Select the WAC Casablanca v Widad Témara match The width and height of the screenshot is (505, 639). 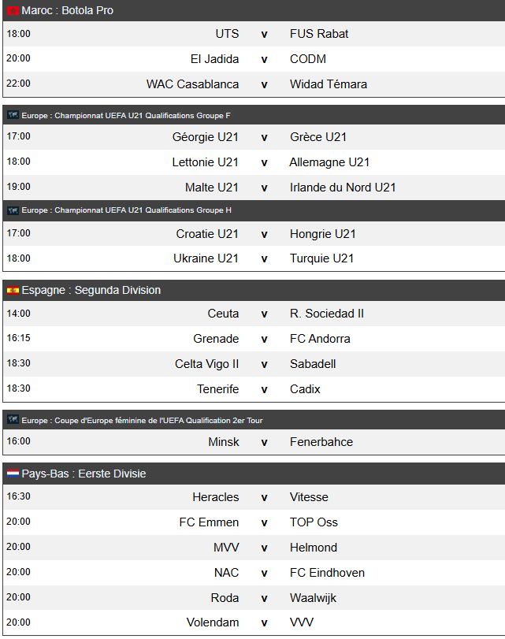click(x=254, y=84)
